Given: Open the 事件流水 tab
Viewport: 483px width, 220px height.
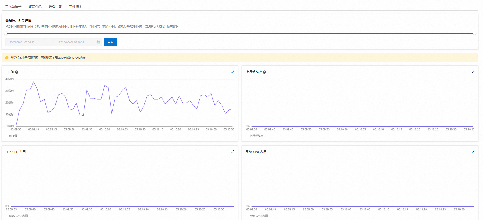Looking at the screenshot, I should [x=76, y=7].
